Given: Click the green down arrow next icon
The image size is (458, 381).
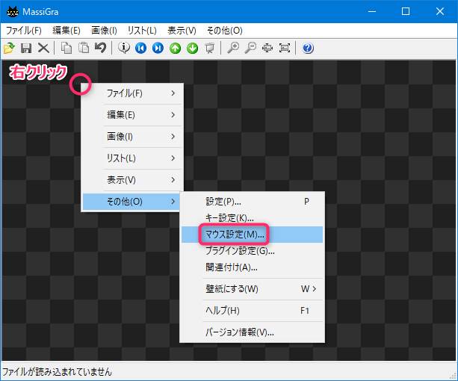Looking at the screenshot, I should 193,48.
